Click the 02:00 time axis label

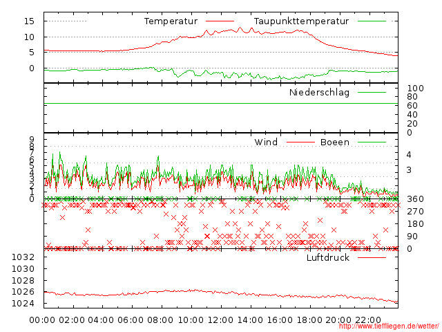point(72,320)
